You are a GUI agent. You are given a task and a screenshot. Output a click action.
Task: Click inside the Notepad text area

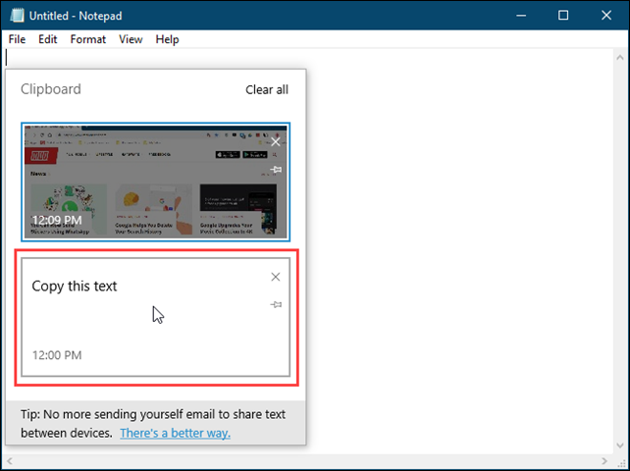point(458,249)
